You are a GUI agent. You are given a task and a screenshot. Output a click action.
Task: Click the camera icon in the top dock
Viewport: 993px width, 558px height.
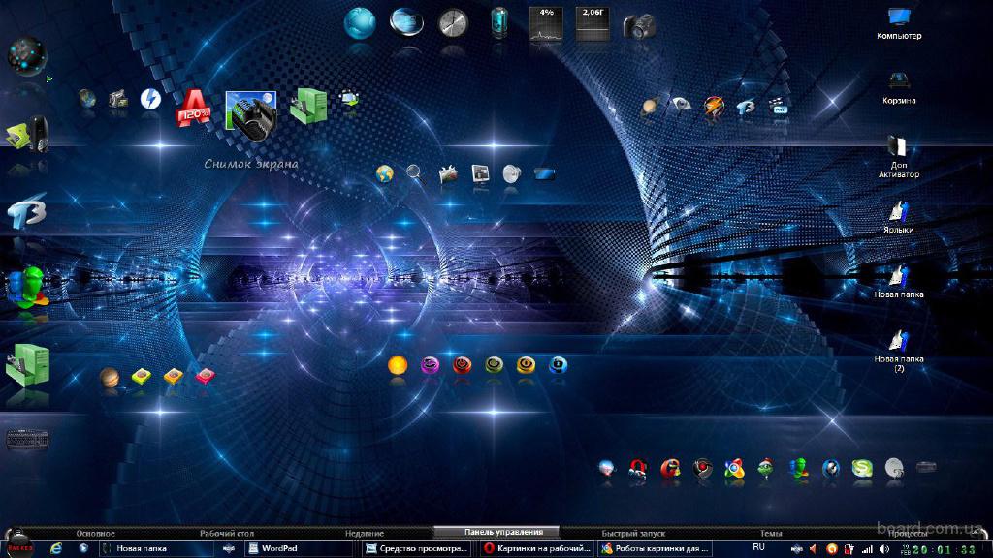click(639, 24)
